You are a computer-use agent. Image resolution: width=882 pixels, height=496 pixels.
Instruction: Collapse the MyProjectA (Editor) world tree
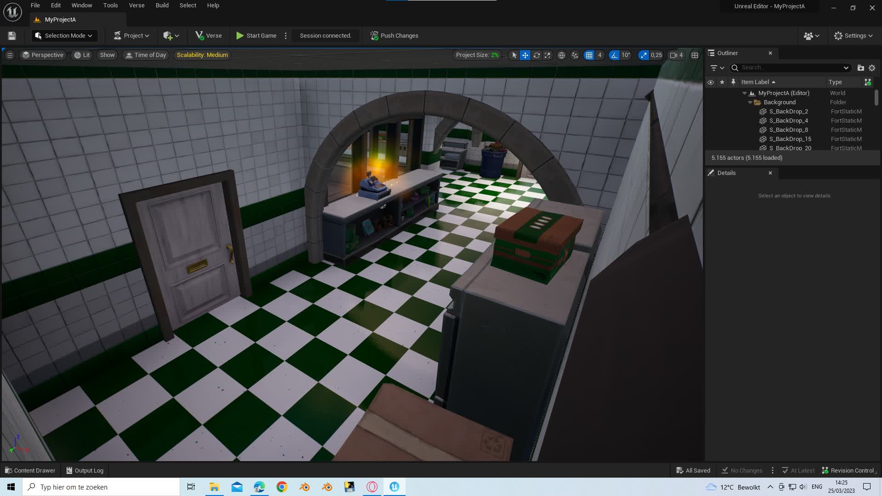[745, 93]
